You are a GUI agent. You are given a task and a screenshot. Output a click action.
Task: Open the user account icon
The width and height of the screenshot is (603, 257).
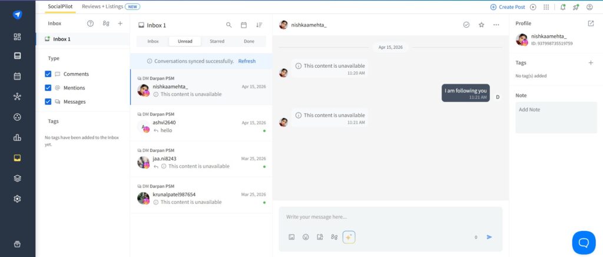(x=589, y=7)
